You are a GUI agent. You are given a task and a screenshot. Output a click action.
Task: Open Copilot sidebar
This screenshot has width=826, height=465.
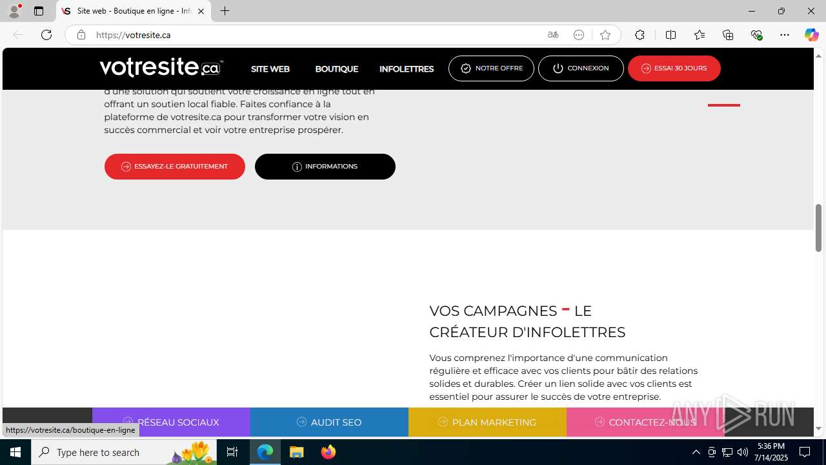click(x=811, y=35)
